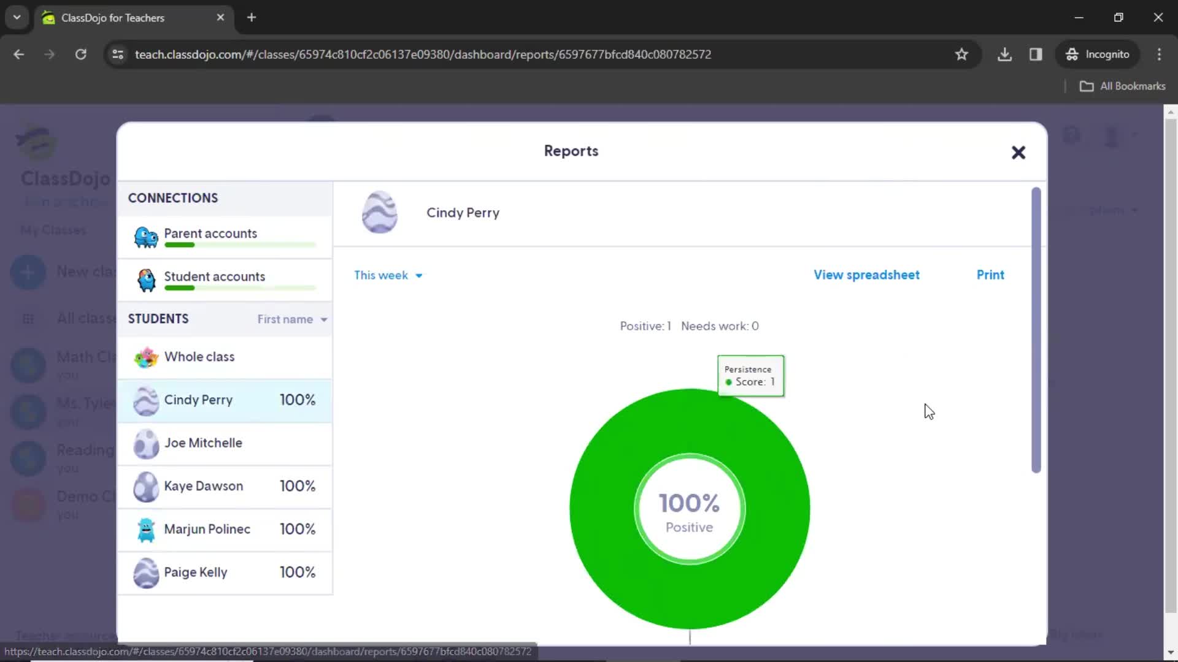This screenshot has height=662, width=1178.
Task: Select Joe Mitchelle's report
Action: [x=225, y=443]
